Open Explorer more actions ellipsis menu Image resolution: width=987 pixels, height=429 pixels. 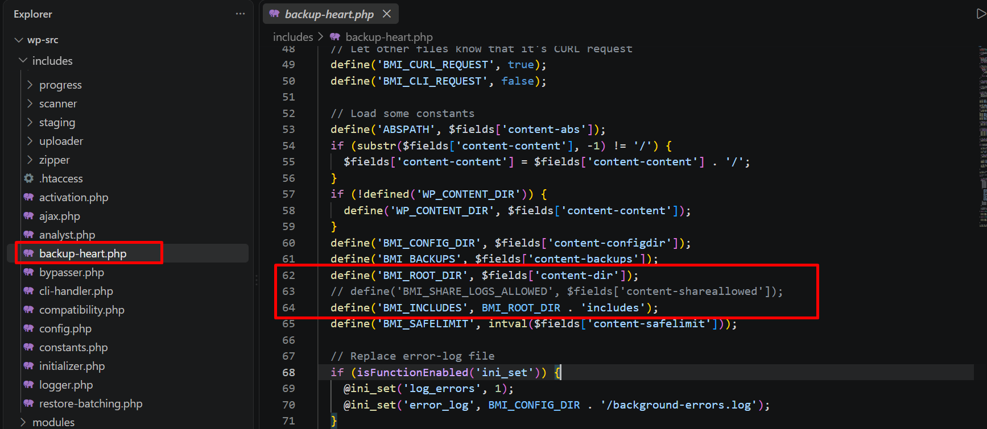240,14
